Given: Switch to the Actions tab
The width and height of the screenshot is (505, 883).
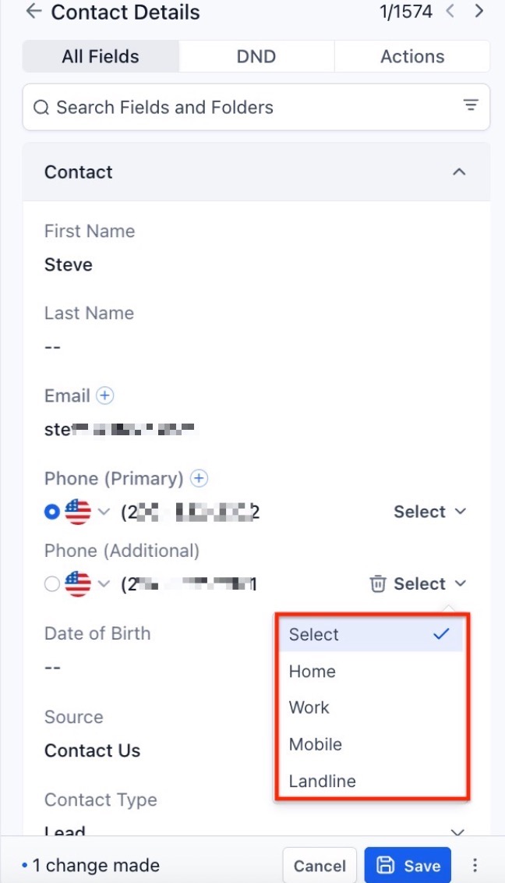Looking at the screenshot, I should (x=412, y=56).
